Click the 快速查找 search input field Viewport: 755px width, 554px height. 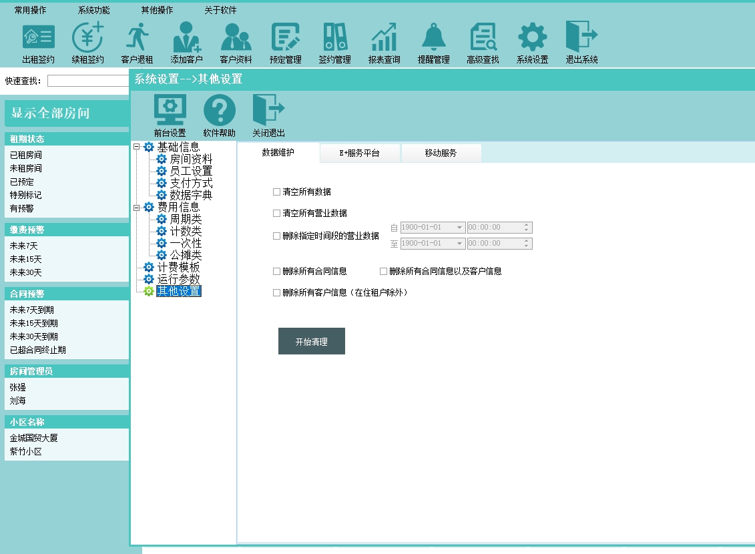pos(87,81)
